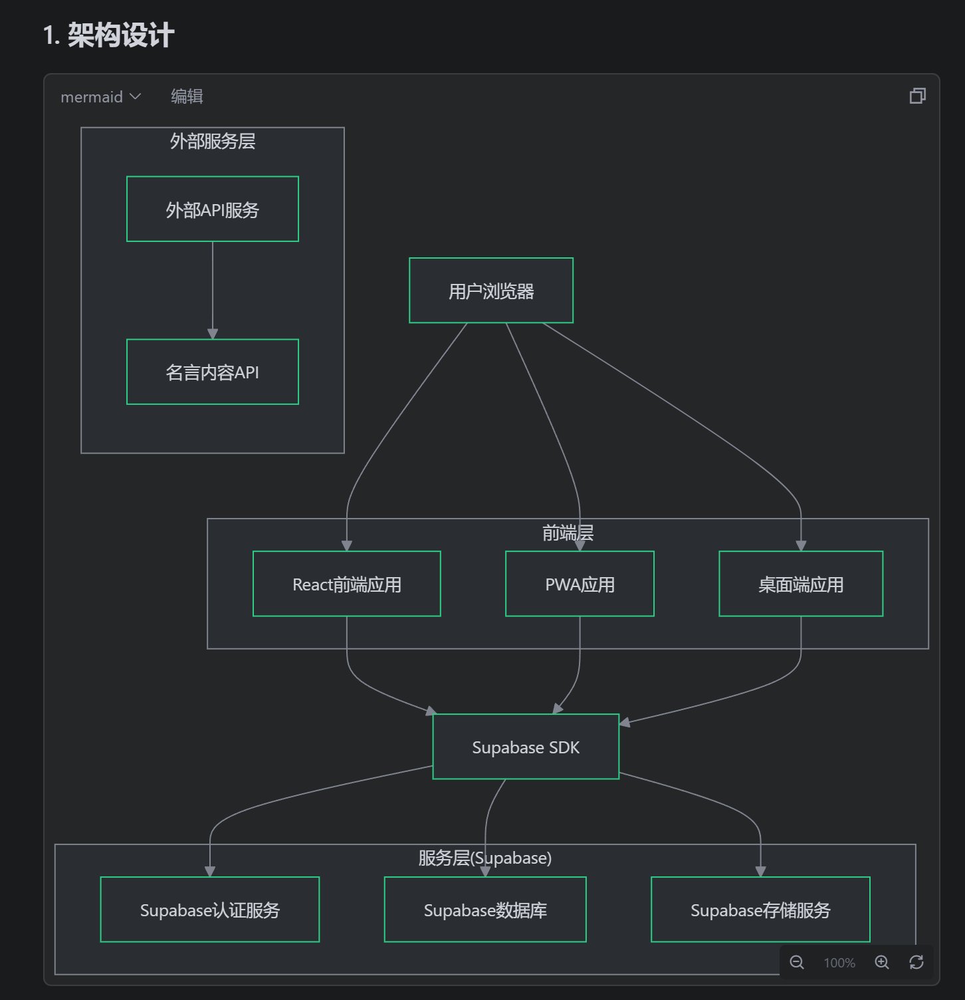This screenshot has width=965, height=1000.
Task: Click the 外部服务层 group title
Action: (213, 141)
